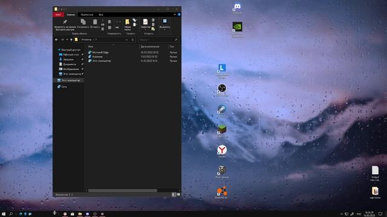387x217 pixels.
Task: Create a new folder with Новая папка
Action: coord(128,25)
